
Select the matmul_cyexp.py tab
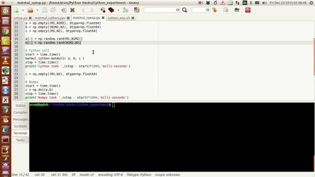click(x=87, y=18)
